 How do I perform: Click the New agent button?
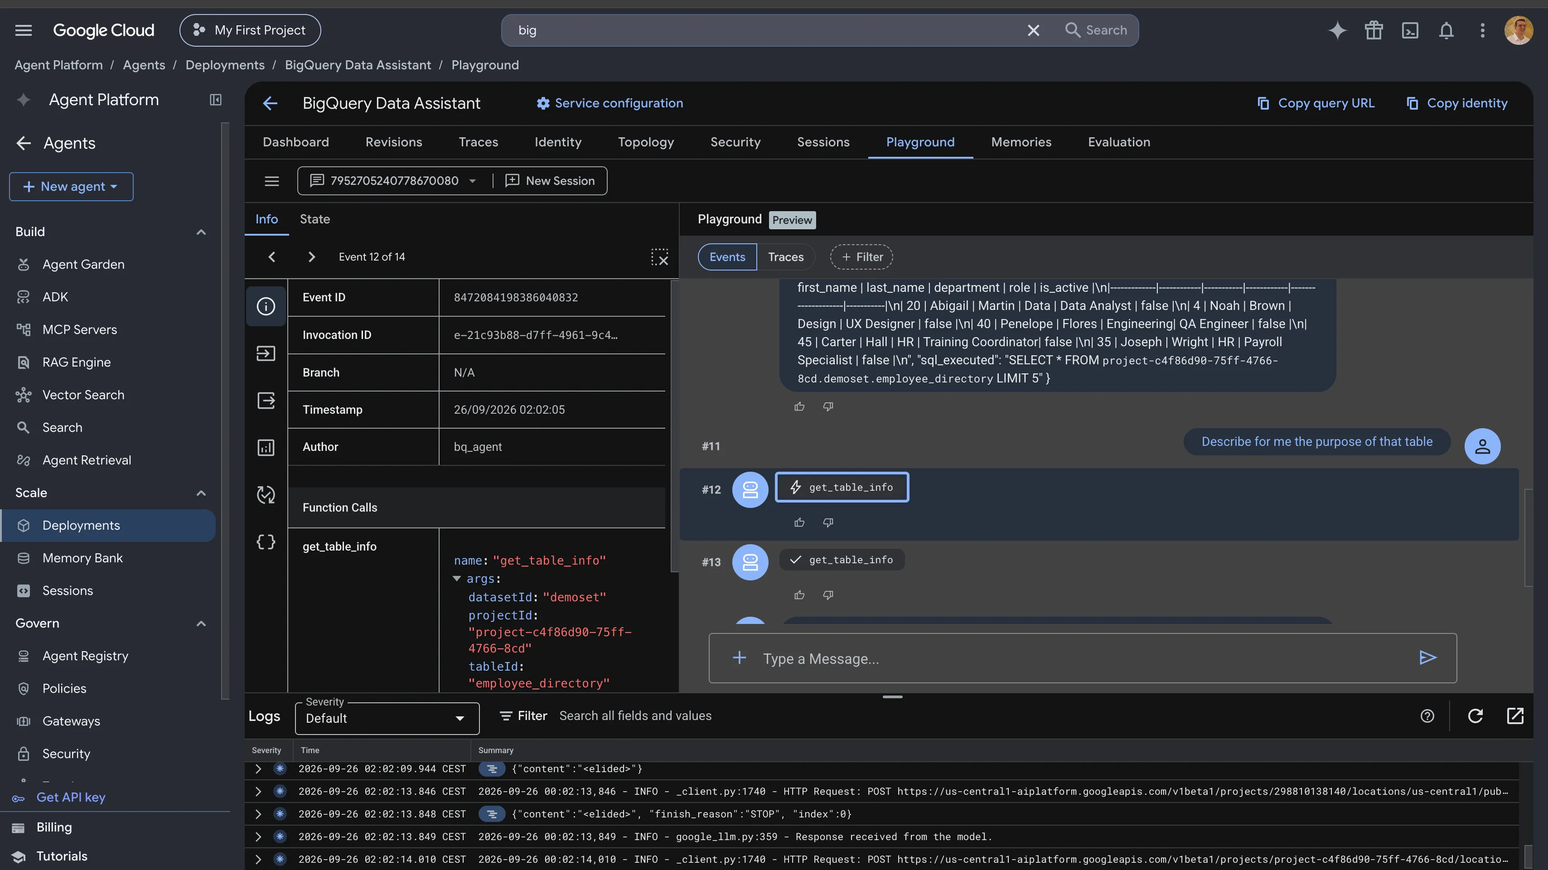[71, 187]
